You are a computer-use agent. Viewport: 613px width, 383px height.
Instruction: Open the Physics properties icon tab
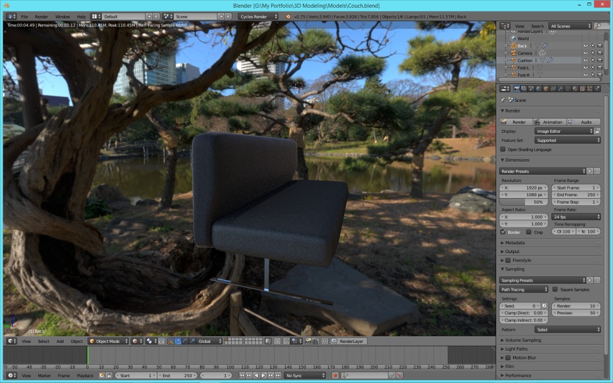[x=596, y=88]
